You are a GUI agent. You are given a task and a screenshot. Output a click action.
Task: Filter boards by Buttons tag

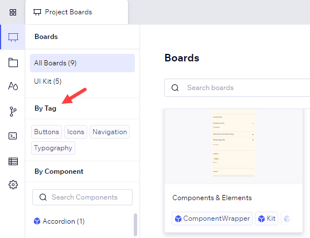click(x=46, y=132)
